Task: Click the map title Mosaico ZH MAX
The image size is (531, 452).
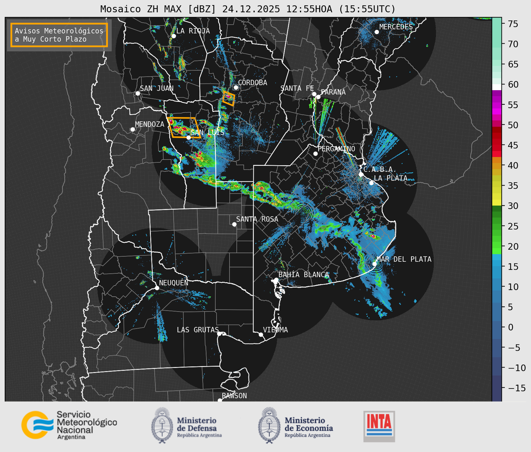Action: click(247, 9)
